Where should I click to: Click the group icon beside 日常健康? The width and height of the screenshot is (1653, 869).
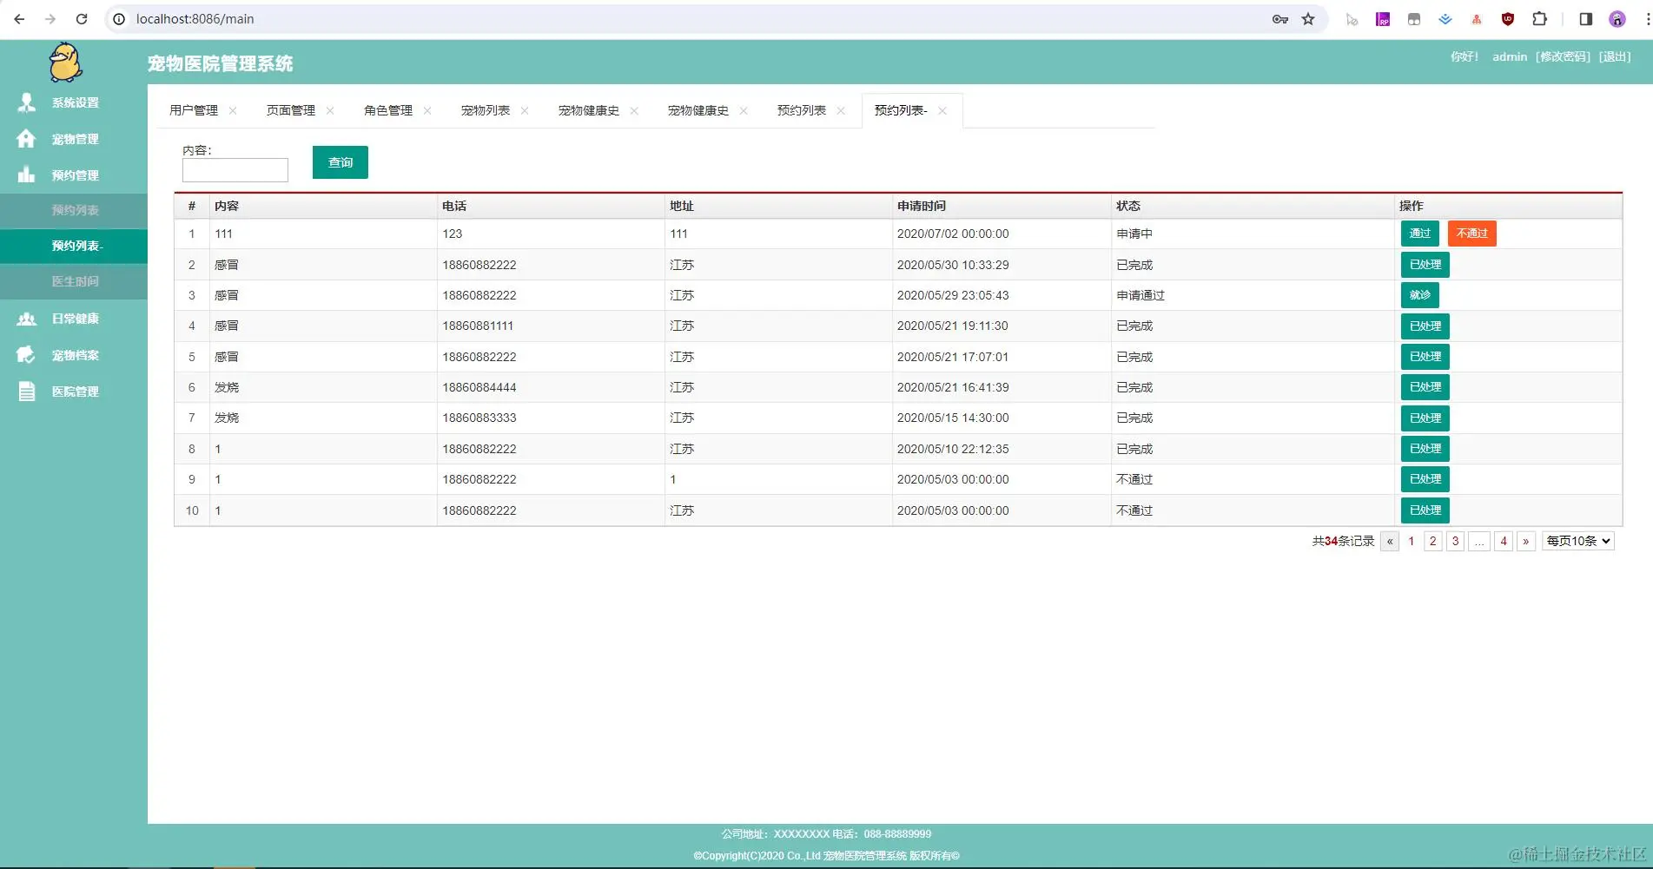[27, 319]
